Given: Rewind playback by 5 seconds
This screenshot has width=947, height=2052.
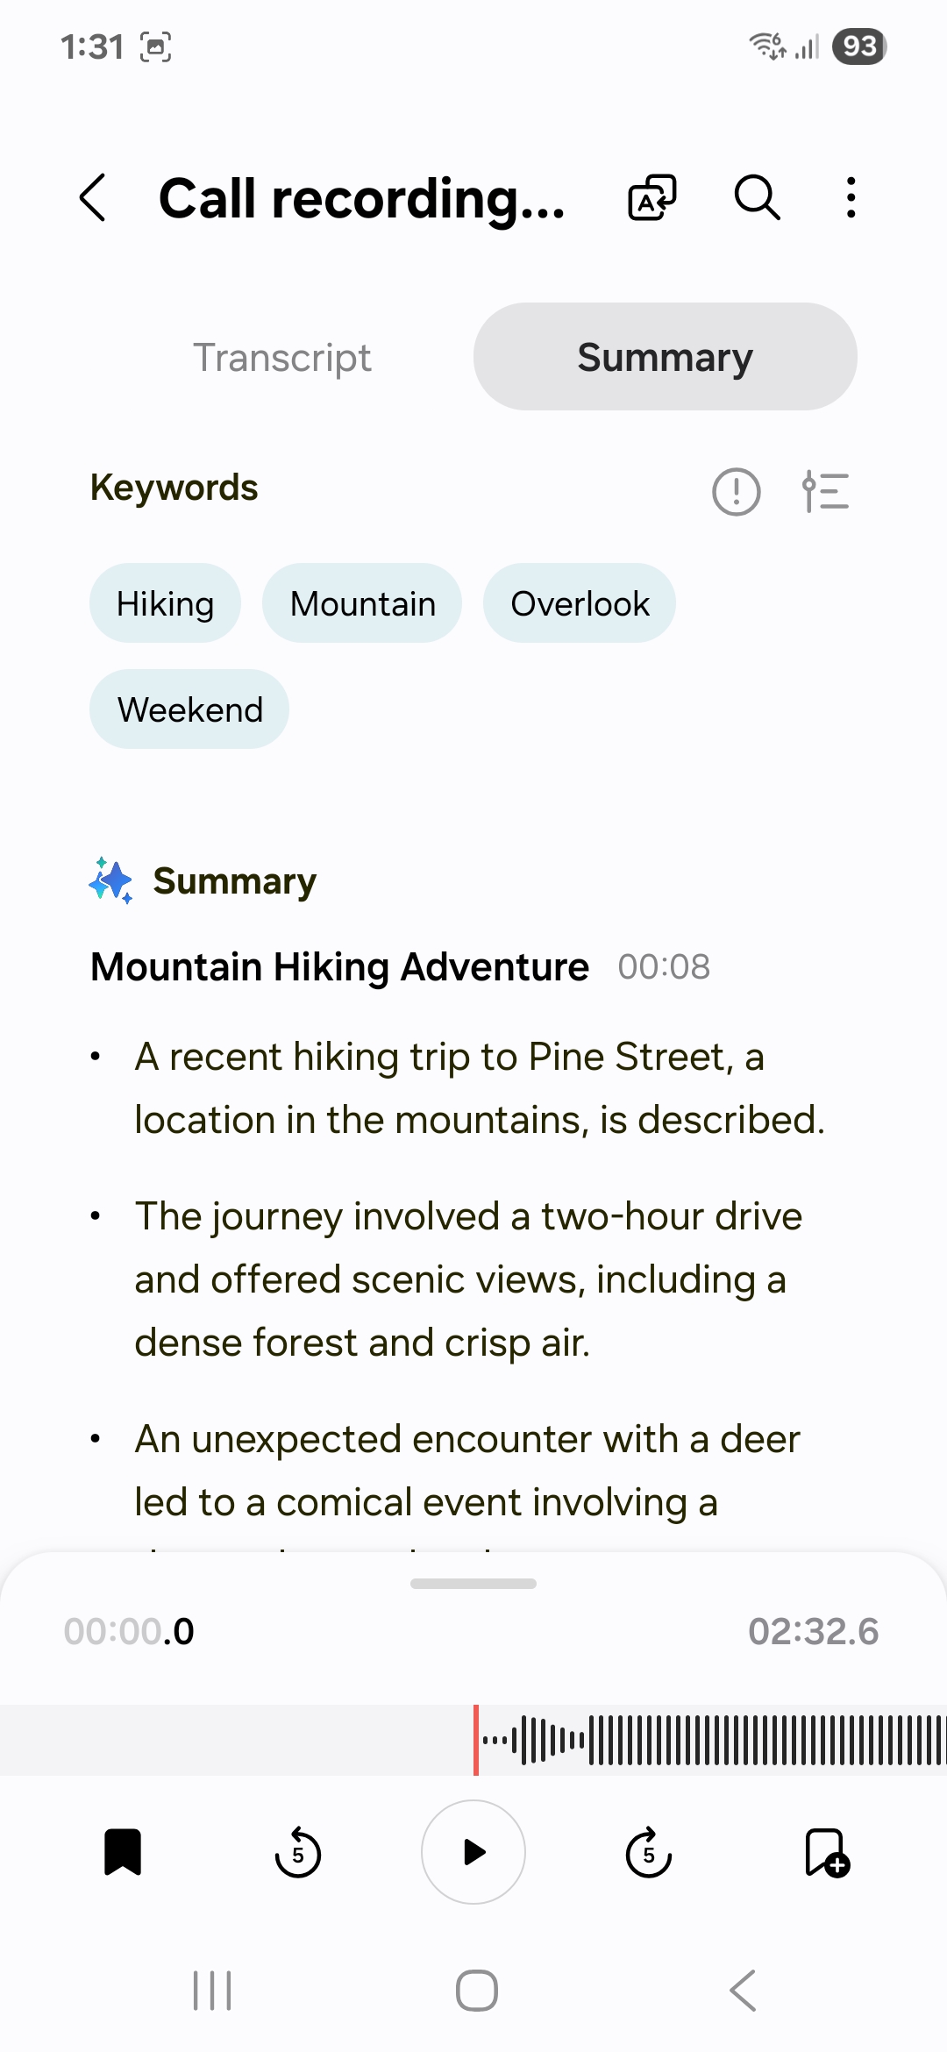Looking at the screenshot, I should coord(298,1852).
